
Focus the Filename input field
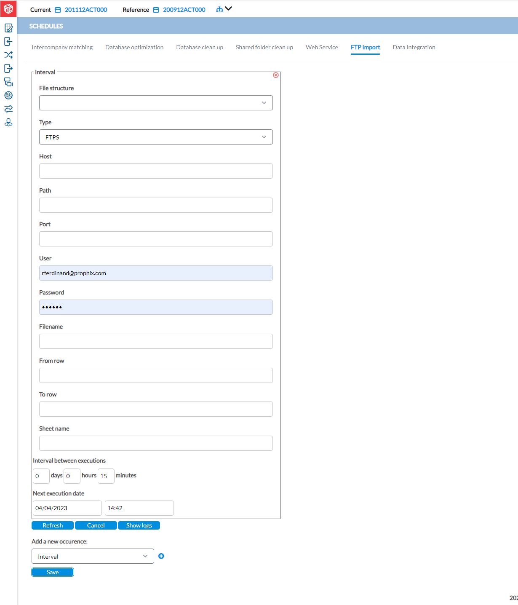156,341
